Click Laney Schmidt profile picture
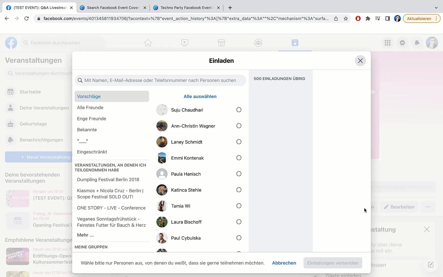The width and height of the screenshot is (443, 277). pos(162,142)
